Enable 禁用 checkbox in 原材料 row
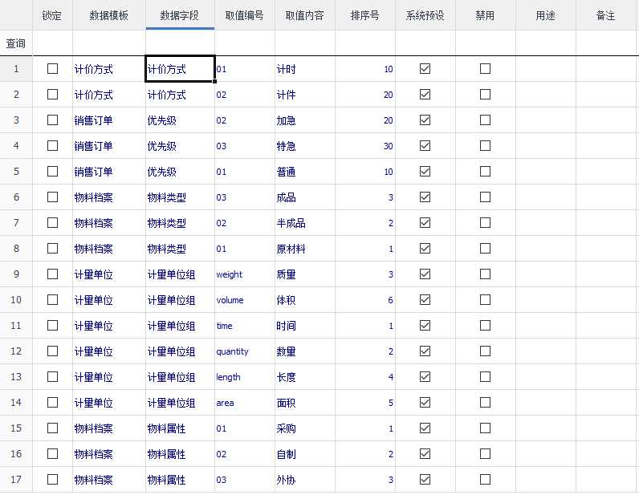The height and width of the screenshot is (495, 639). pos(485,248)
